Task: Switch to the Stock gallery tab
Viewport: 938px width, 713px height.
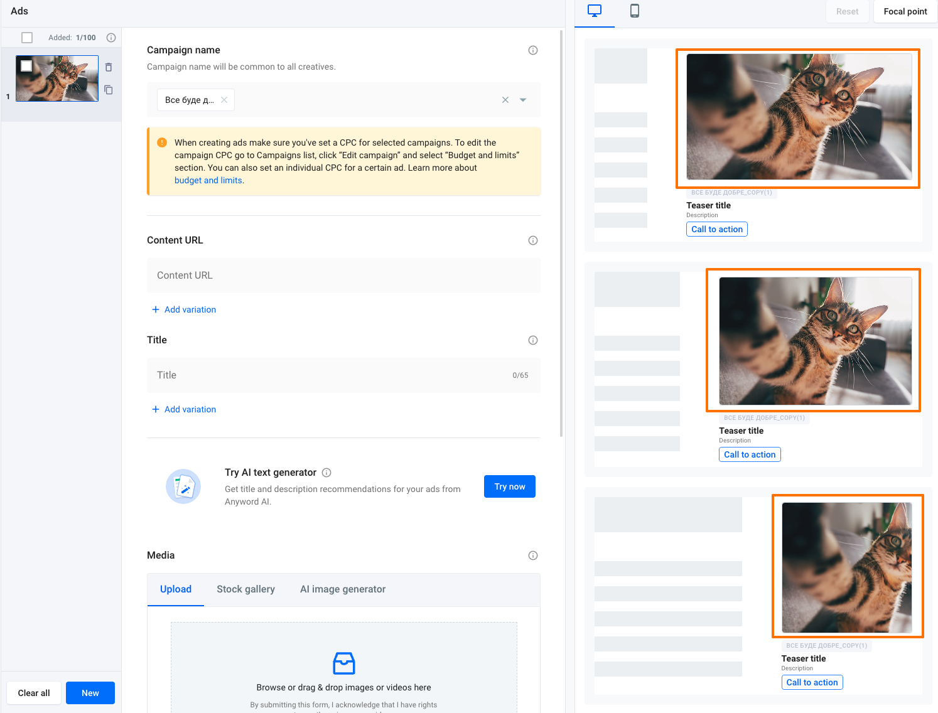Action: click(245, 589)
